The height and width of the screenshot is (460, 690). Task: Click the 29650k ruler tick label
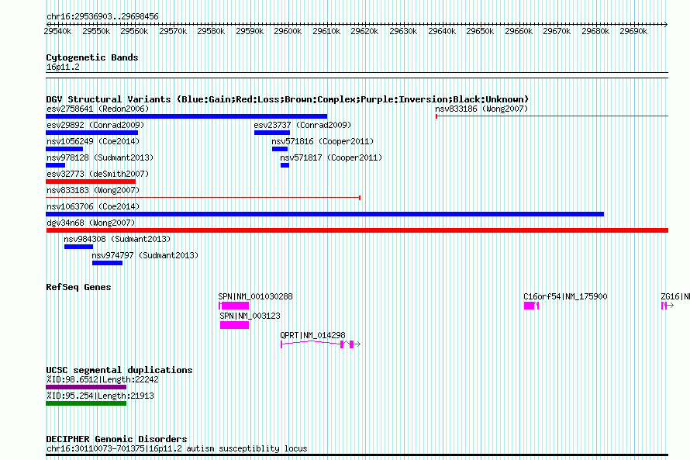click(x=480, y=31)
